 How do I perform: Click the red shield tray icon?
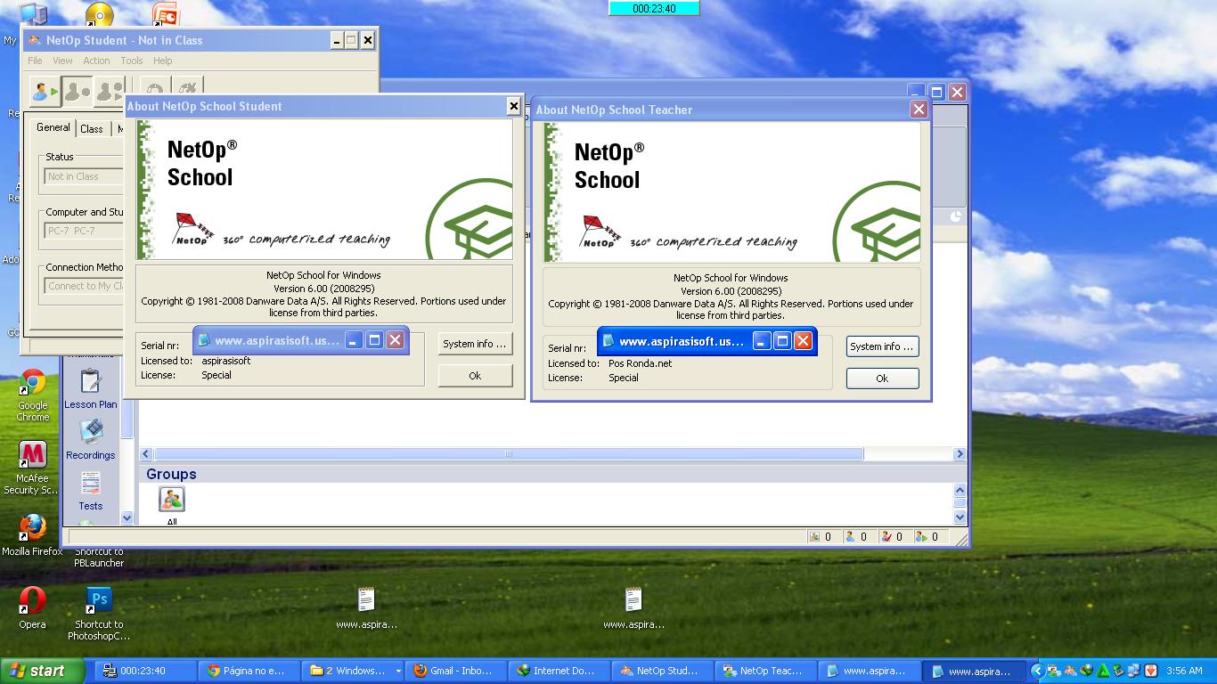[x=1150, y=672]
